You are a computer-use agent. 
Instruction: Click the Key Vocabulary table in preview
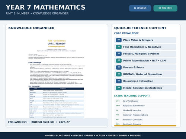[x=57, y=103]
